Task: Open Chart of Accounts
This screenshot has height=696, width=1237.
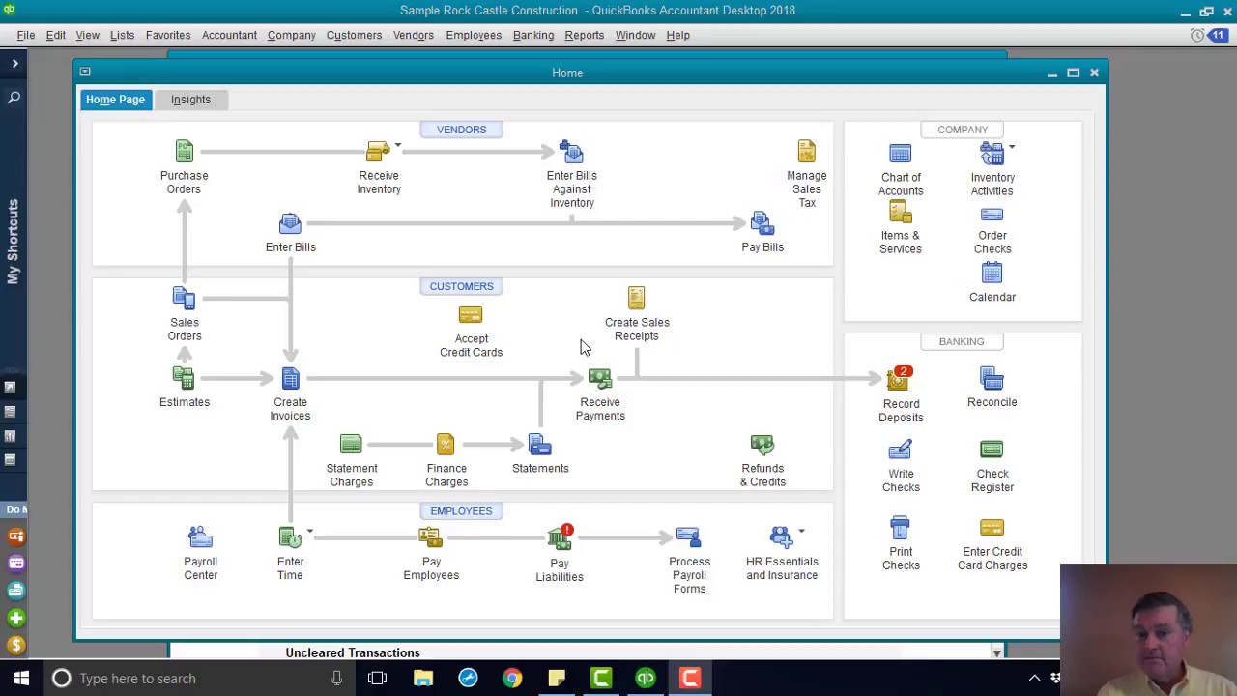Action: pos(900,154)
